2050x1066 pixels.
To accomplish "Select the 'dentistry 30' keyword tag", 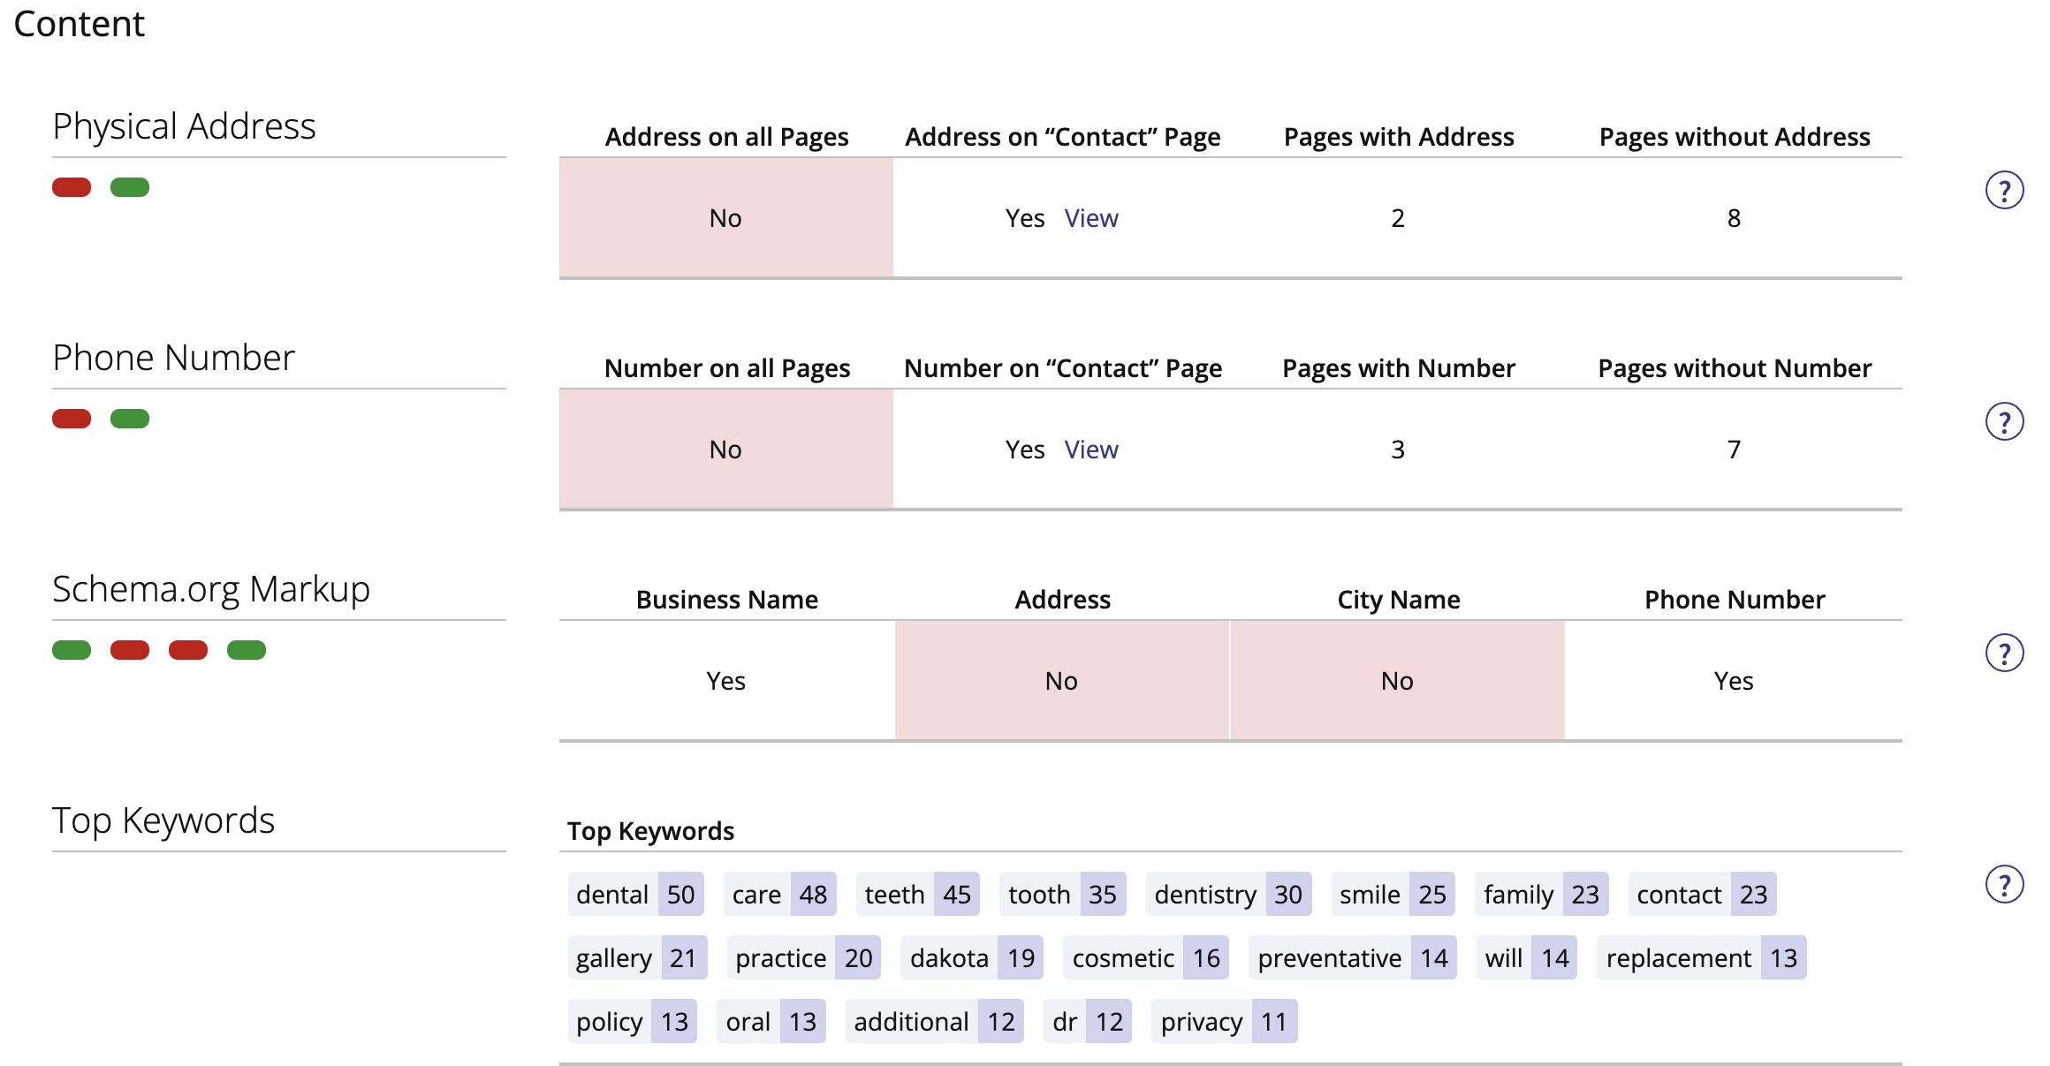I will pos(1229,894).
